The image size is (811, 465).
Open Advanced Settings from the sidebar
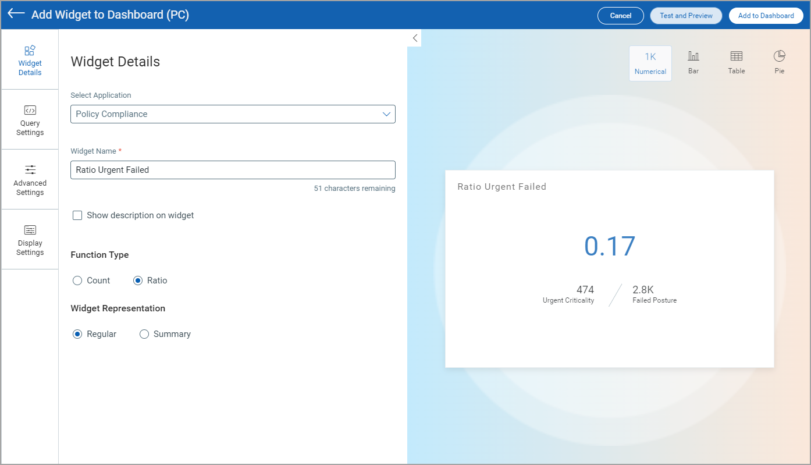coord(30,179)
